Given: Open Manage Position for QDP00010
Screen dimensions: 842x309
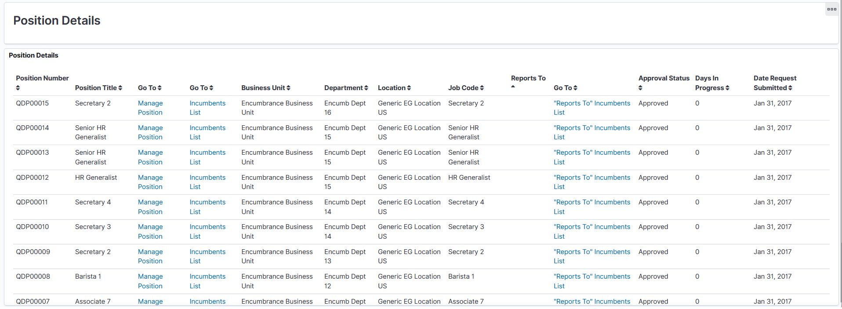Looking at the screenshot, I should click(x=150, y=232).
